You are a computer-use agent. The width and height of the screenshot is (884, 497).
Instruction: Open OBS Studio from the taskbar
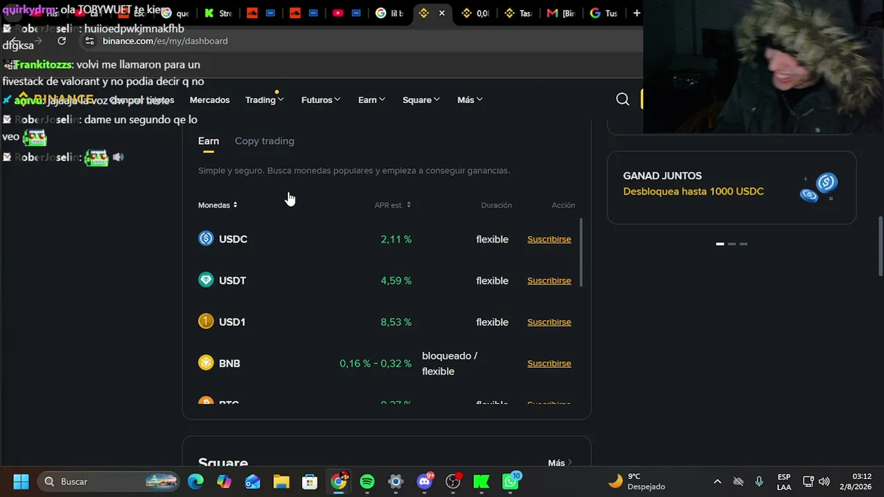click(x=453, y=481)
